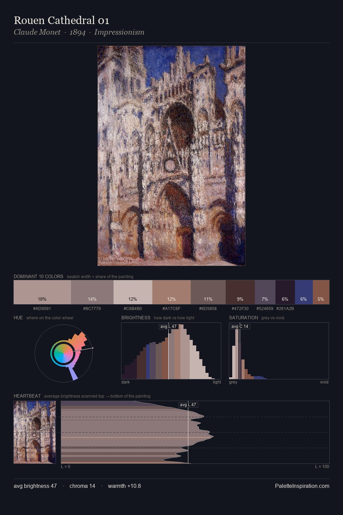Image resolution: width=343 pixels, height=515 pixels.
Task: Click the 'avg brightness 47' footer stat
Action: coord(35,486)
